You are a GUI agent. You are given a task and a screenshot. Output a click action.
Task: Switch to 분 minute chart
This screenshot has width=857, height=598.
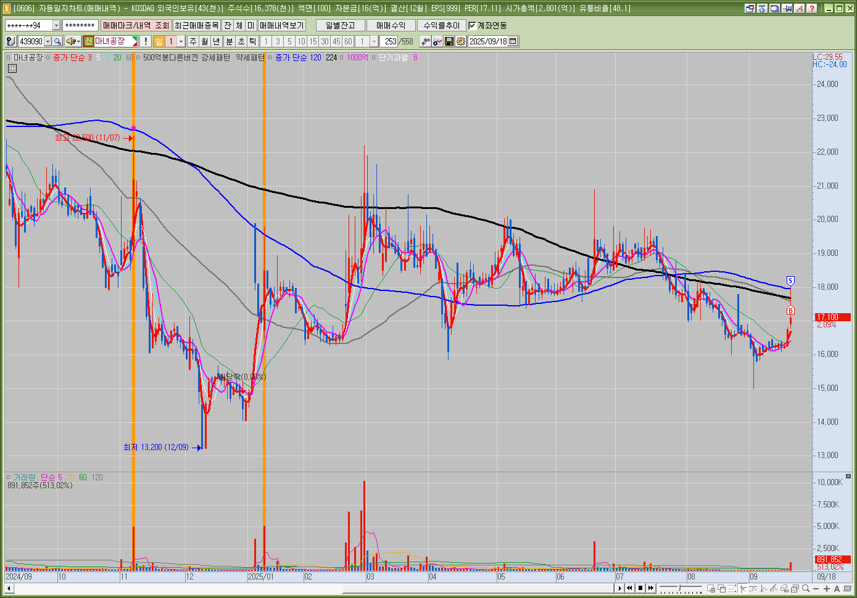click(230, 41)
